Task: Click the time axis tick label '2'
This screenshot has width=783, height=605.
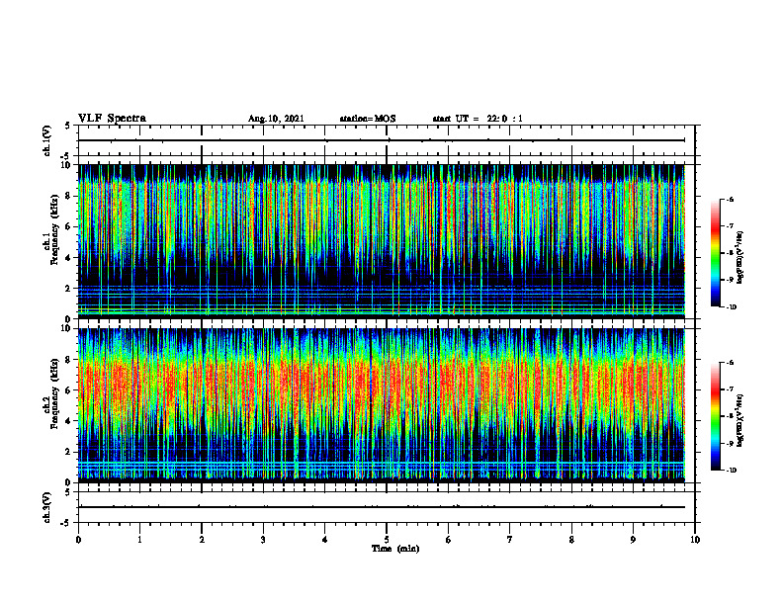Action: 202,540
